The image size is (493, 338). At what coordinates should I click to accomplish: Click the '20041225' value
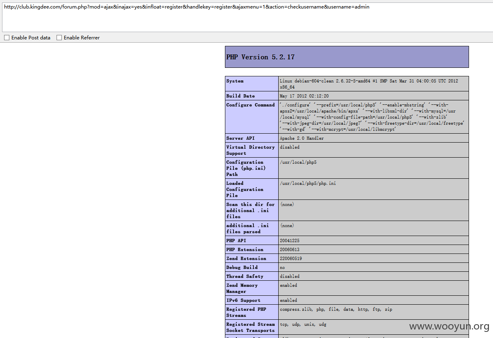coord(290,240)
